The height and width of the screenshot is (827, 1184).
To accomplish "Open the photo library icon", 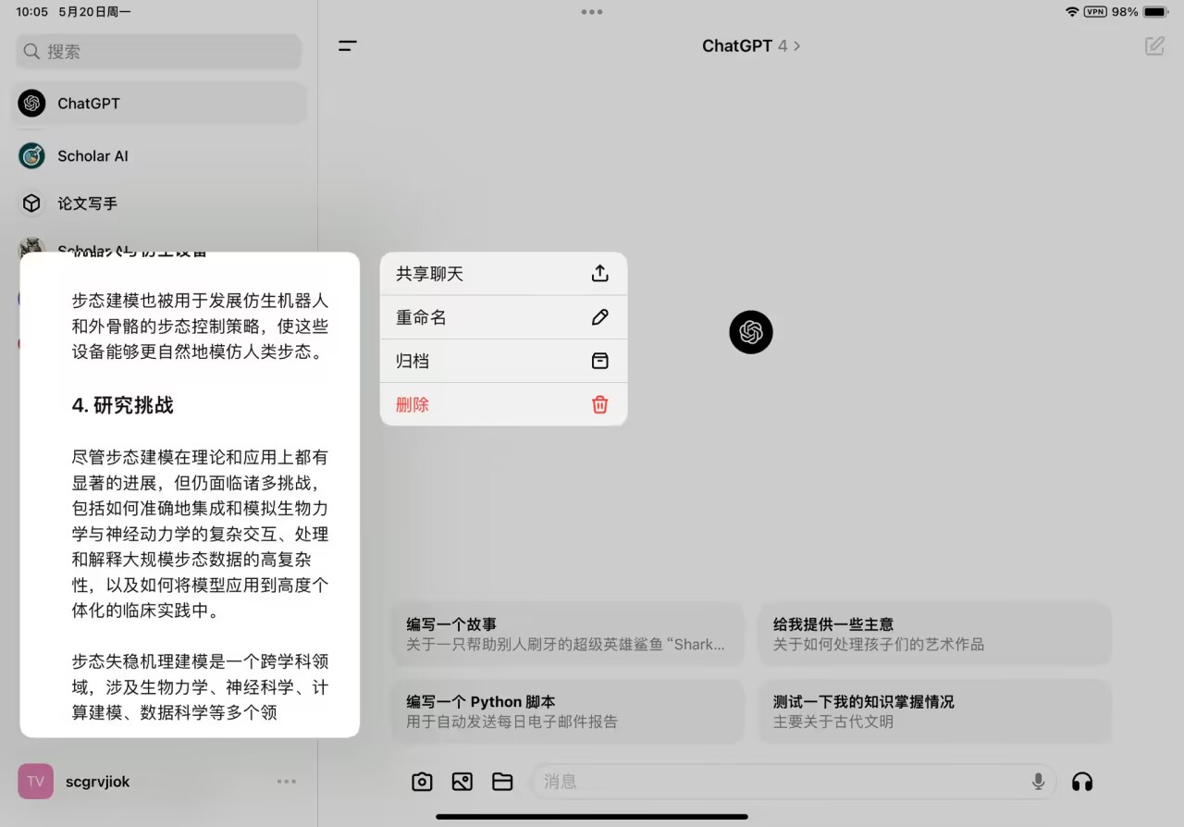I will [x=462, y=782].
